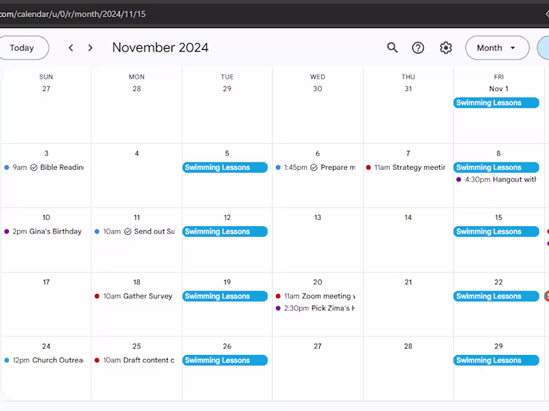Go to next month with the right chevron
The height and width of the screenshot is (411, 549).
pos(90,48)
